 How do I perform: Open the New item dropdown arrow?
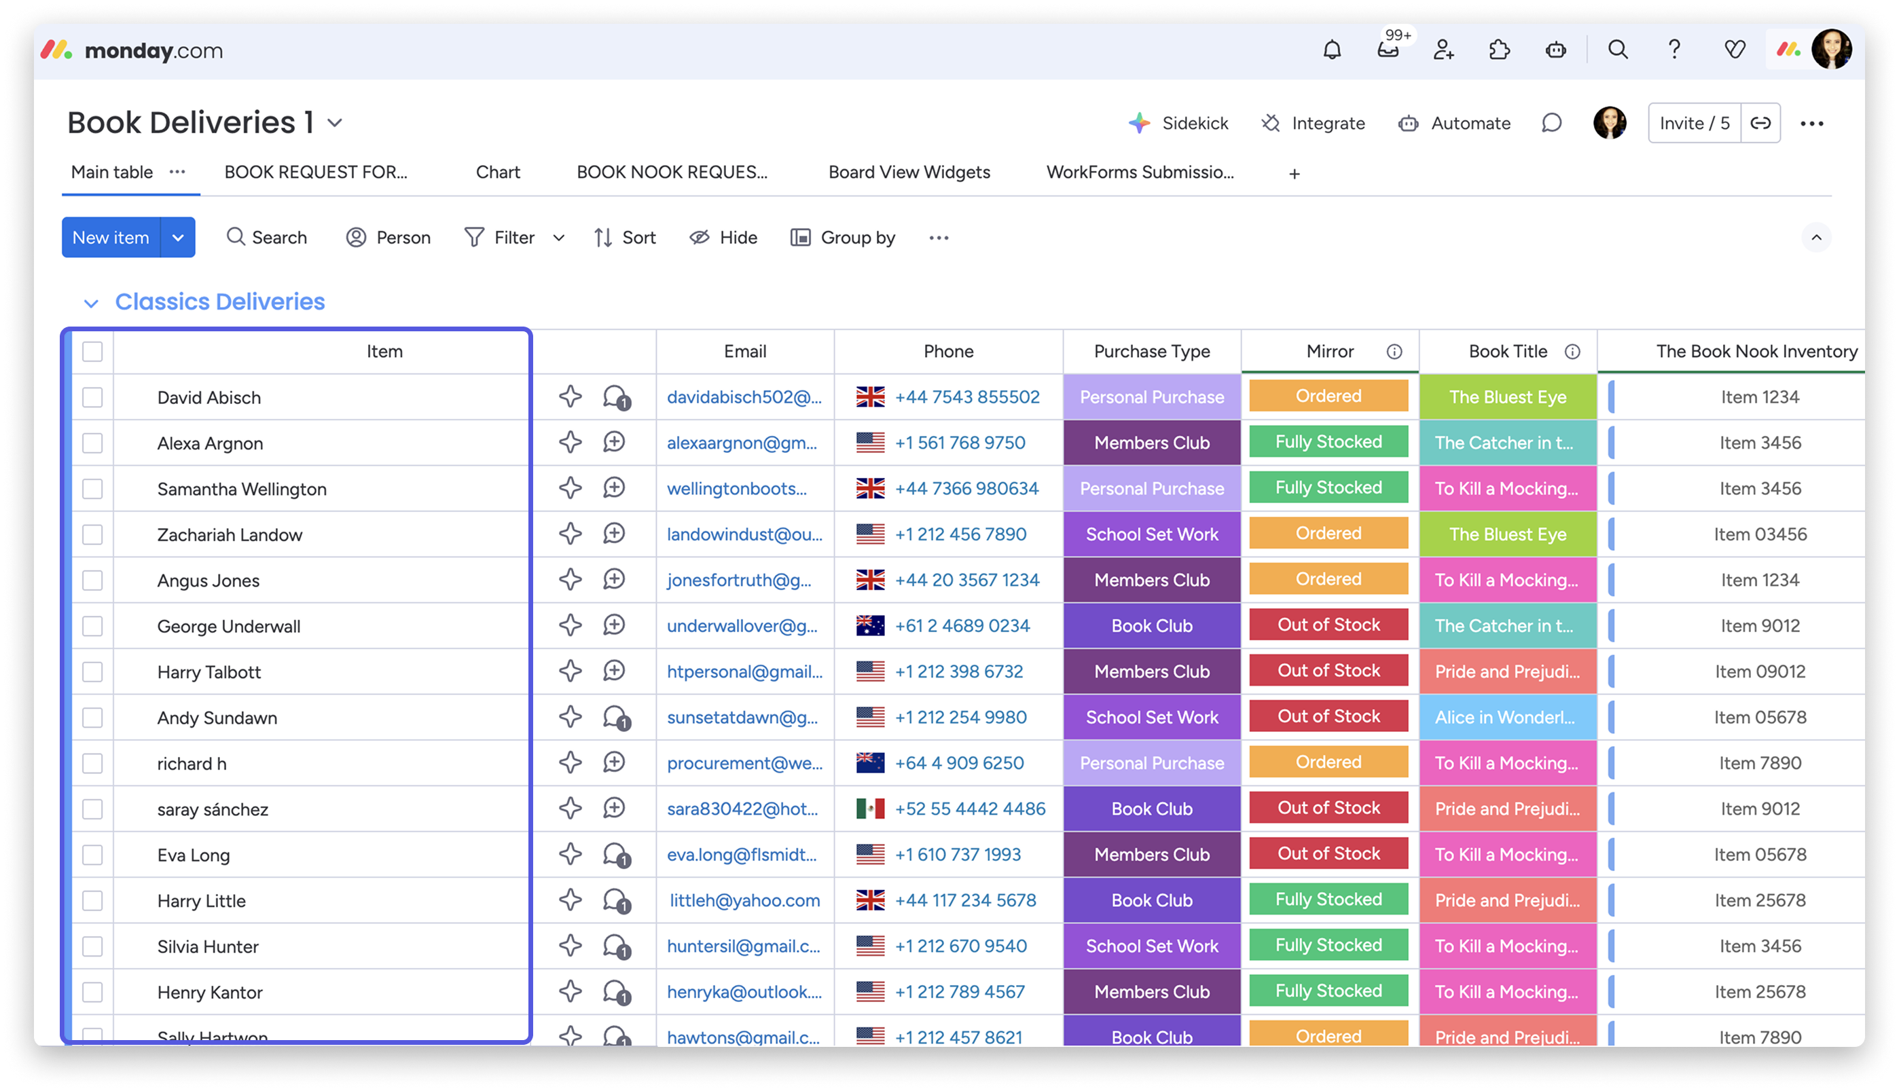(x=178, y=238)
